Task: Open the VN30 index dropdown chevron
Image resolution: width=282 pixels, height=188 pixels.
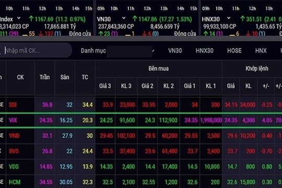Action: 124,18
